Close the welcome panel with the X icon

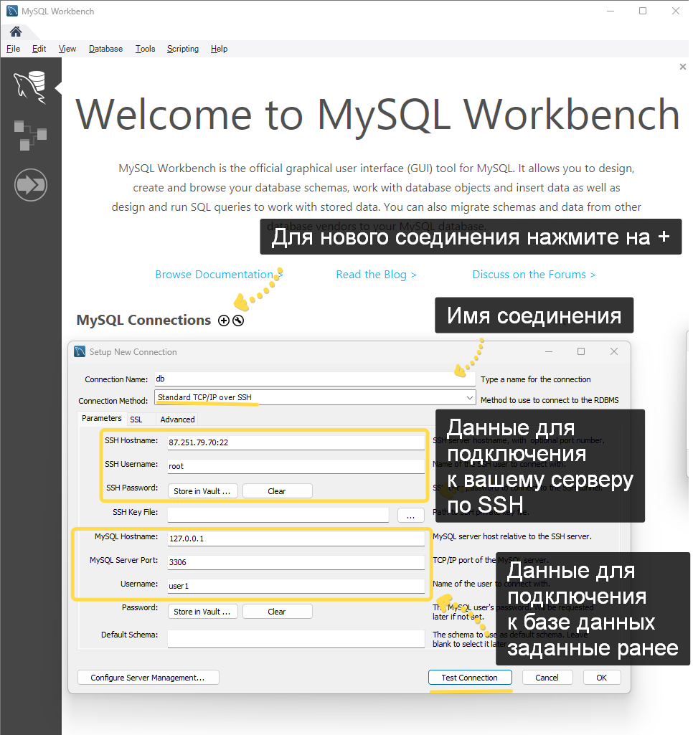(x=683, y=67)
